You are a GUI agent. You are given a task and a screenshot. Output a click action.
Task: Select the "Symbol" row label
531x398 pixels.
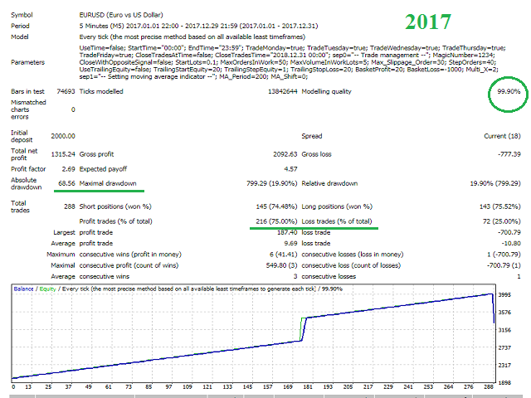[22, 15]
